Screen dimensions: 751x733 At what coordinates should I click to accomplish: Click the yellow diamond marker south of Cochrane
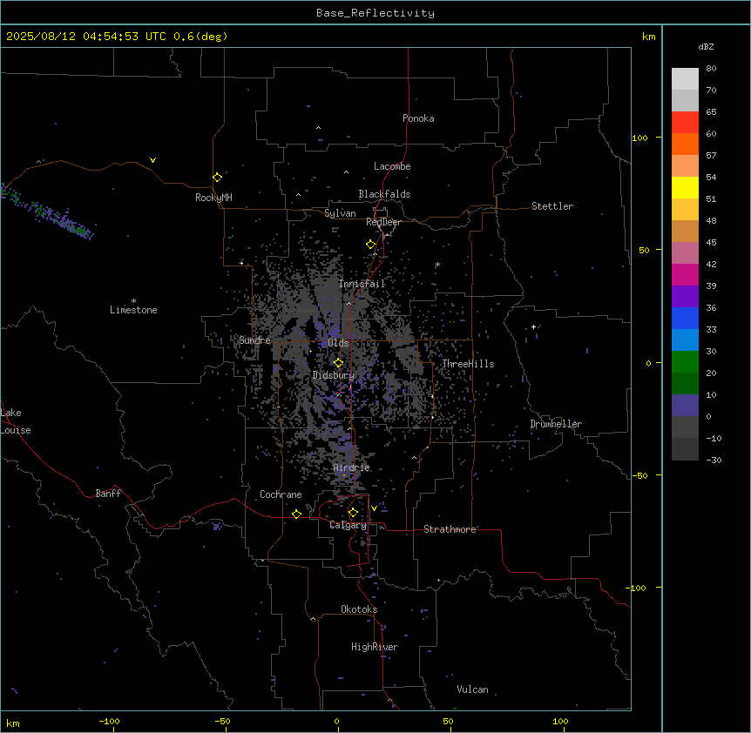(x=296, y=514)
